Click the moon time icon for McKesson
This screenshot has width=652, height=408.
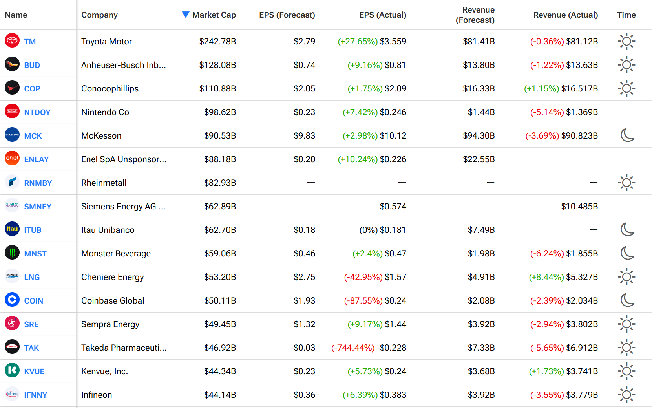[627, 135]
